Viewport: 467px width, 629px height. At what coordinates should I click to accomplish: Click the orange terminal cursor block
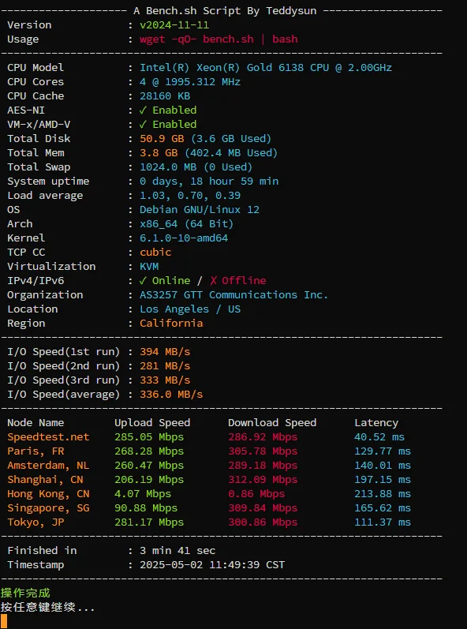click(4, 621)
